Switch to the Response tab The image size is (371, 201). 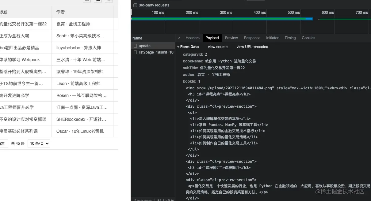pyautogui.click(x=252, y=38)
